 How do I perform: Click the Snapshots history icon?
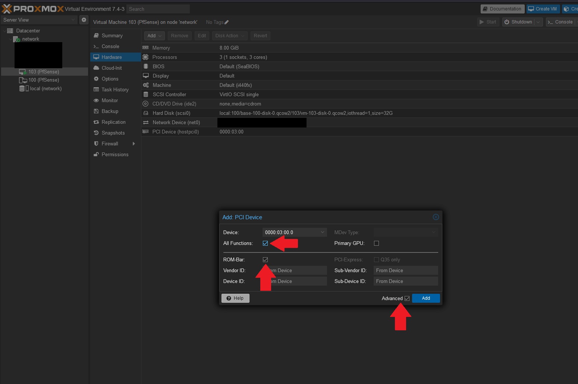(96, 133)
